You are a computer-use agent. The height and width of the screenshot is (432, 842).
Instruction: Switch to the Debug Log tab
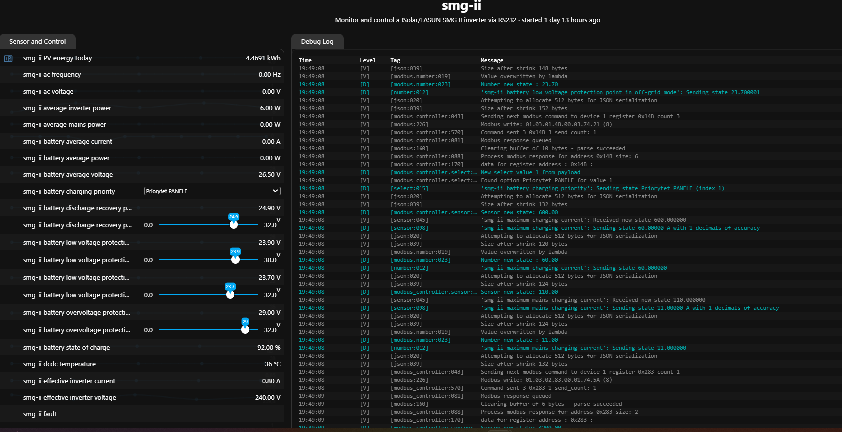pyautogui.click(x=317, y=42)
